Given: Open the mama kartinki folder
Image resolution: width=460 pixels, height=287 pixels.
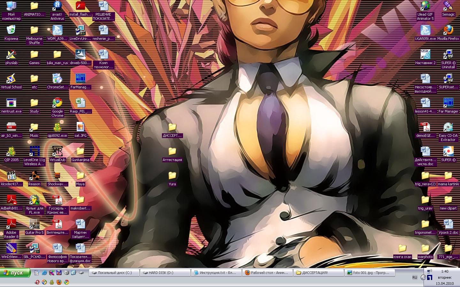Looking at the screenshot, I should click(x=448, y=178).
